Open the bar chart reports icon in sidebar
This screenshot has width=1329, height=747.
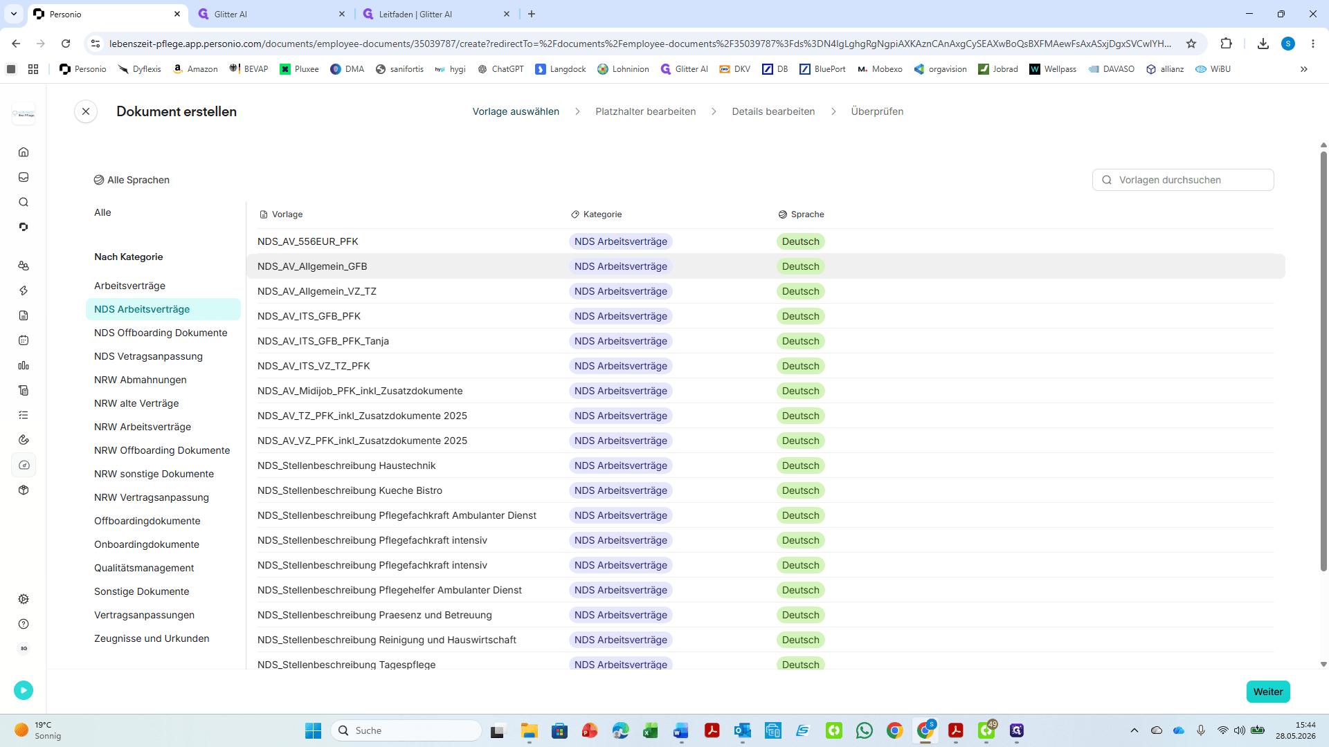(x=24, y=365)
